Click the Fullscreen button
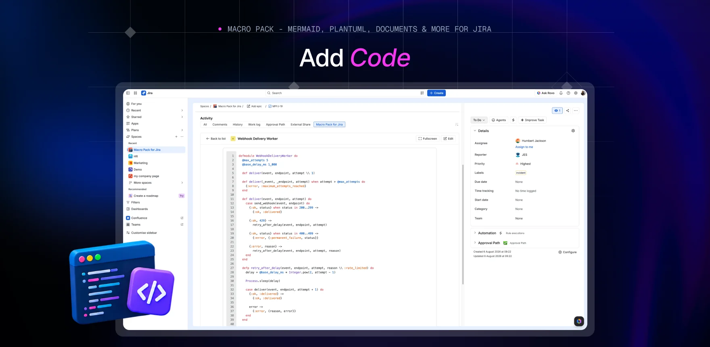710x347 pixels. click(428, 139)
